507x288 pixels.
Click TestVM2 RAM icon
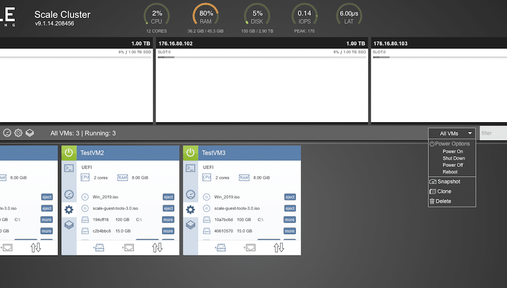point(123,177)
